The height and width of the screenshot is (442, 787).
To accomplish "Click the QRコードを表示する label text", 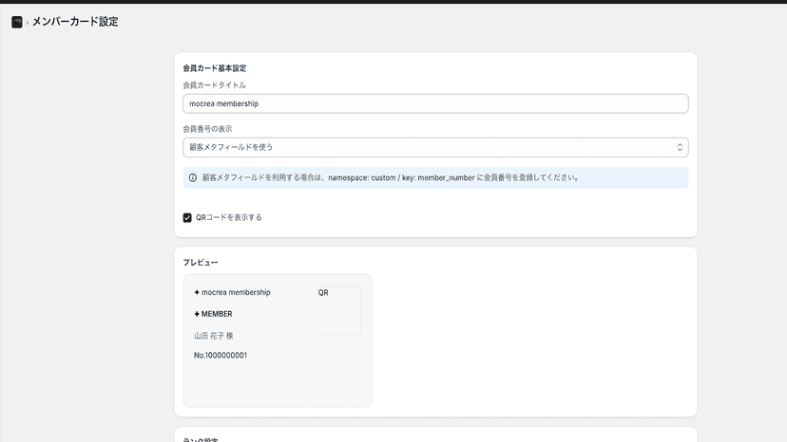I will pyautogui.click(x=229, y=217).
